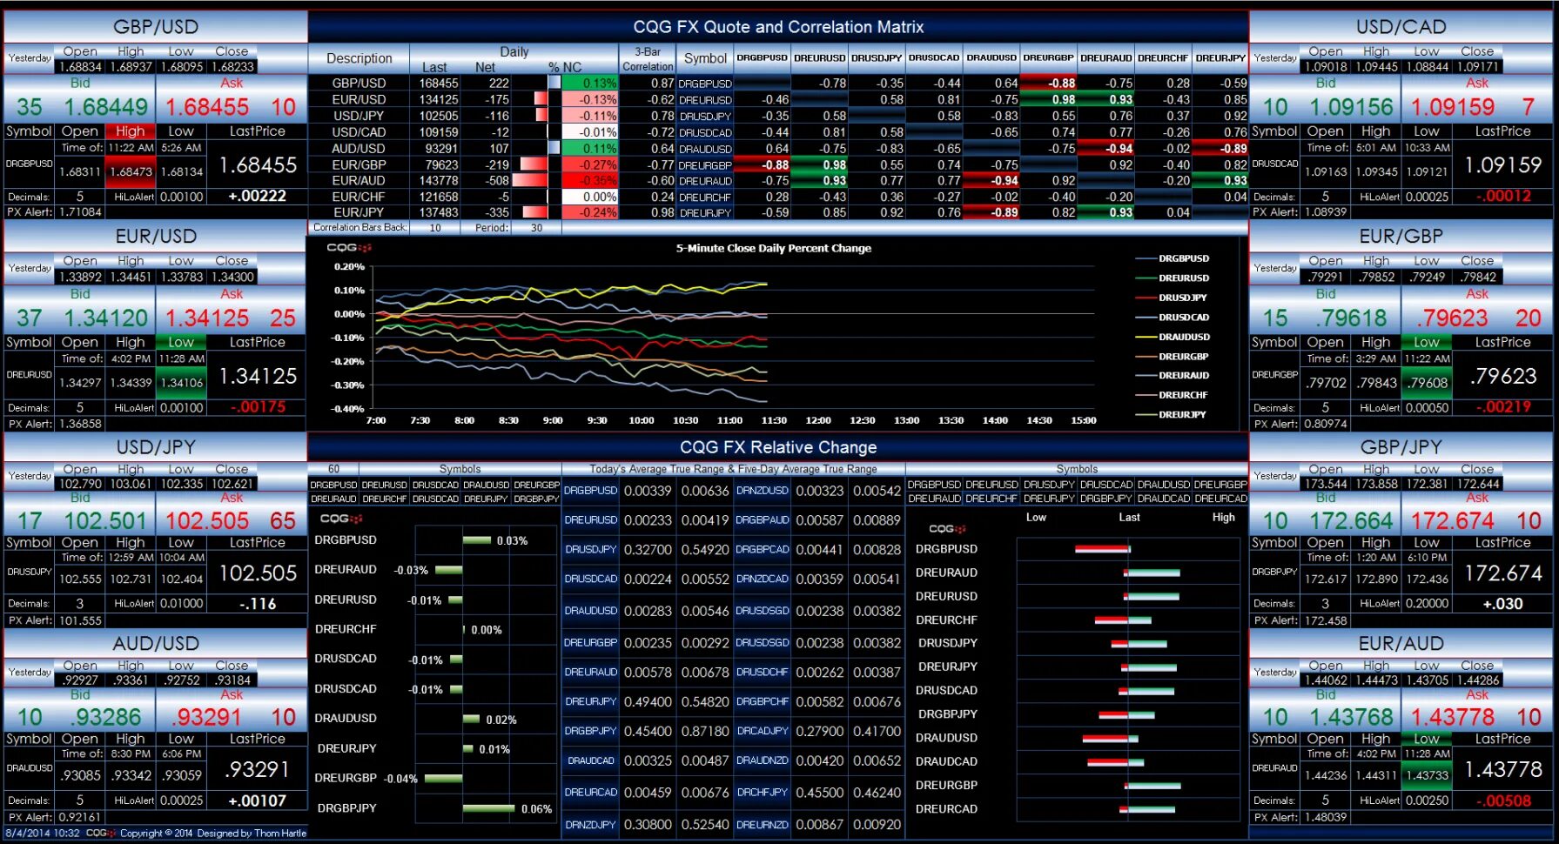This screenshot has width=1559, height=844.
Task: Click the DRGBPAUD symbol in the True Range table
Action: (763, 520)
